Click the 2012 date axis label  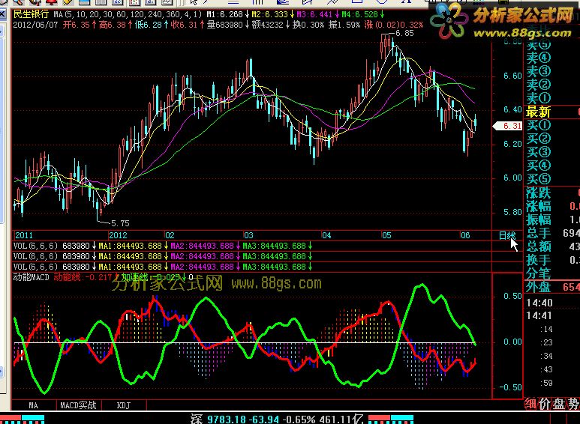click(x=118, y=236)
